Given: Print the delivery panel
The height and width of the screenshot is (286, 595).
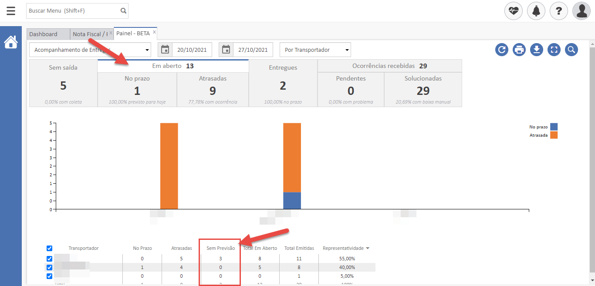Looking at the screenshot, I should [x=519, y=50].
